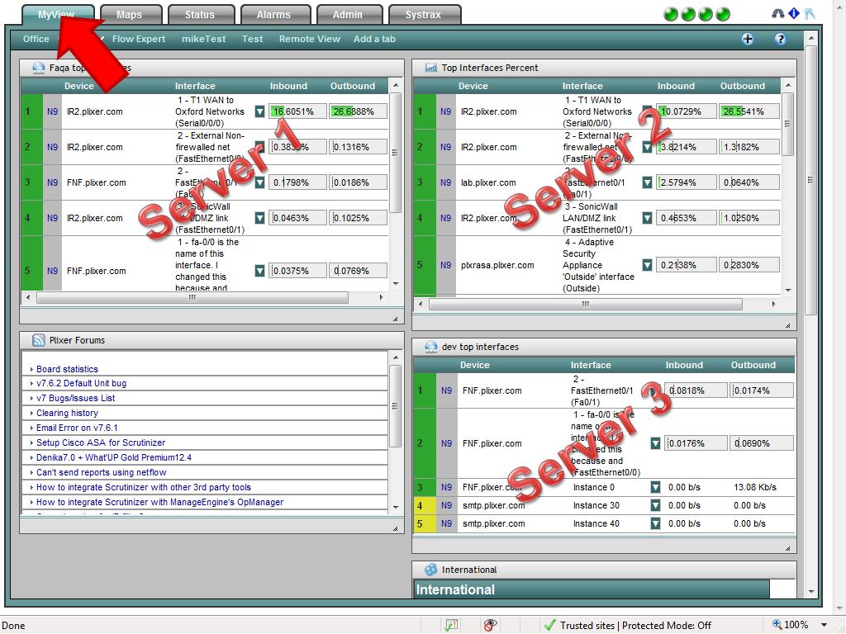Expand the lab.plixer.com row dropdown arrow
Screen dimensions: 846x634
(647, 182)
